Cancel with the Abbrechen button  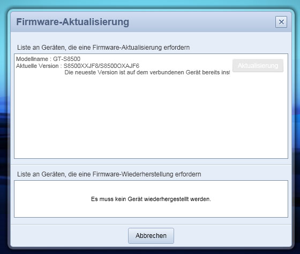pyautogui.click(x=151, y=236)
